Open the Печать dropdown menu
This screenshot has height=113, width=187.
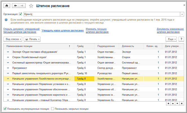[32, 39]
